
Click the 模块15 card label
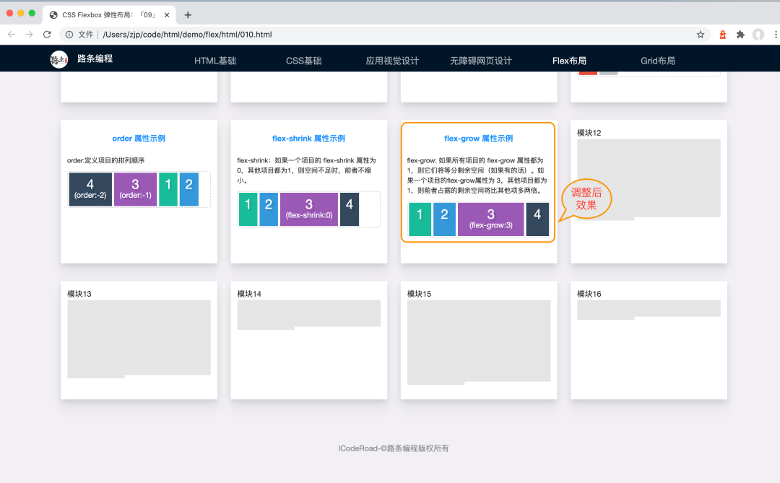(x=420, y=294)
